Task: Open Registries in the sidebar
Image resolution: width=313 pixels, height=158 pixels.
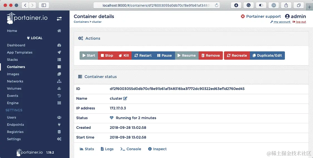Action: (x=15, y=132)
